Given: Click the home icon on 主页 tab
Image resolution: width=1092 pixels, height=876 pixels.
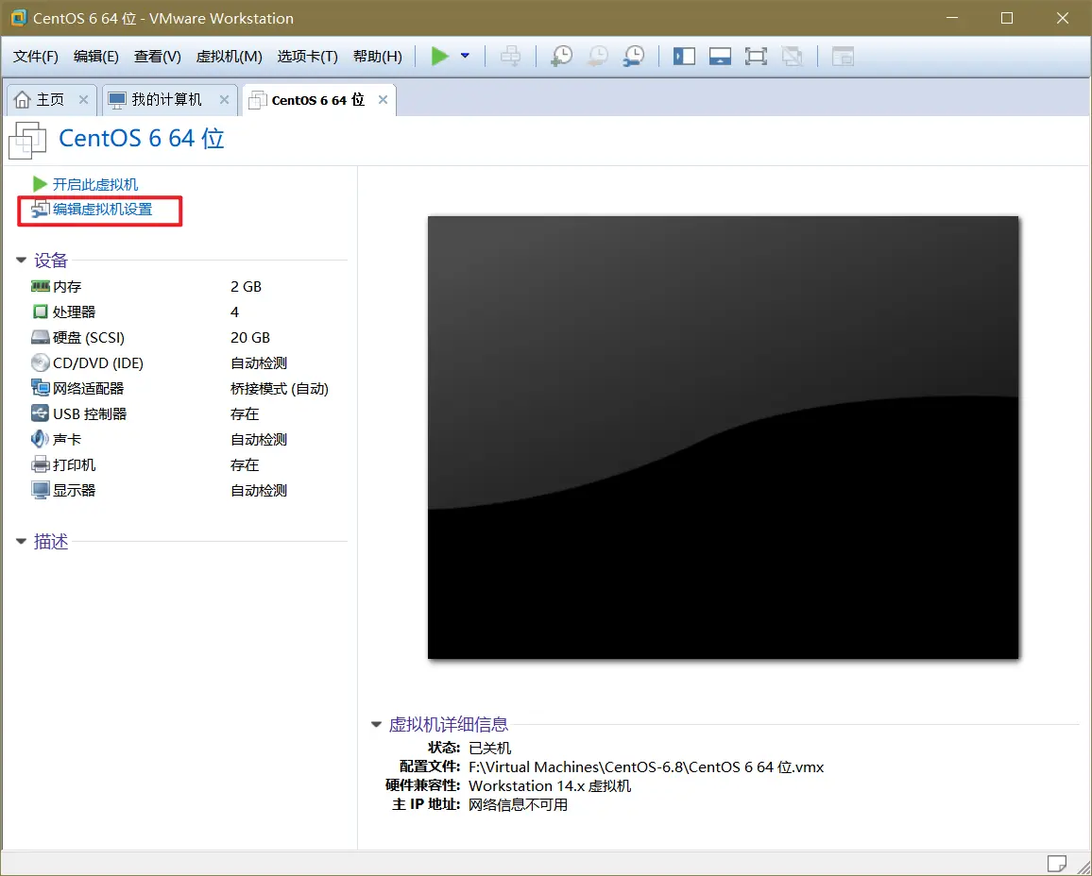Looking at the screenshot, I should 23,99.
